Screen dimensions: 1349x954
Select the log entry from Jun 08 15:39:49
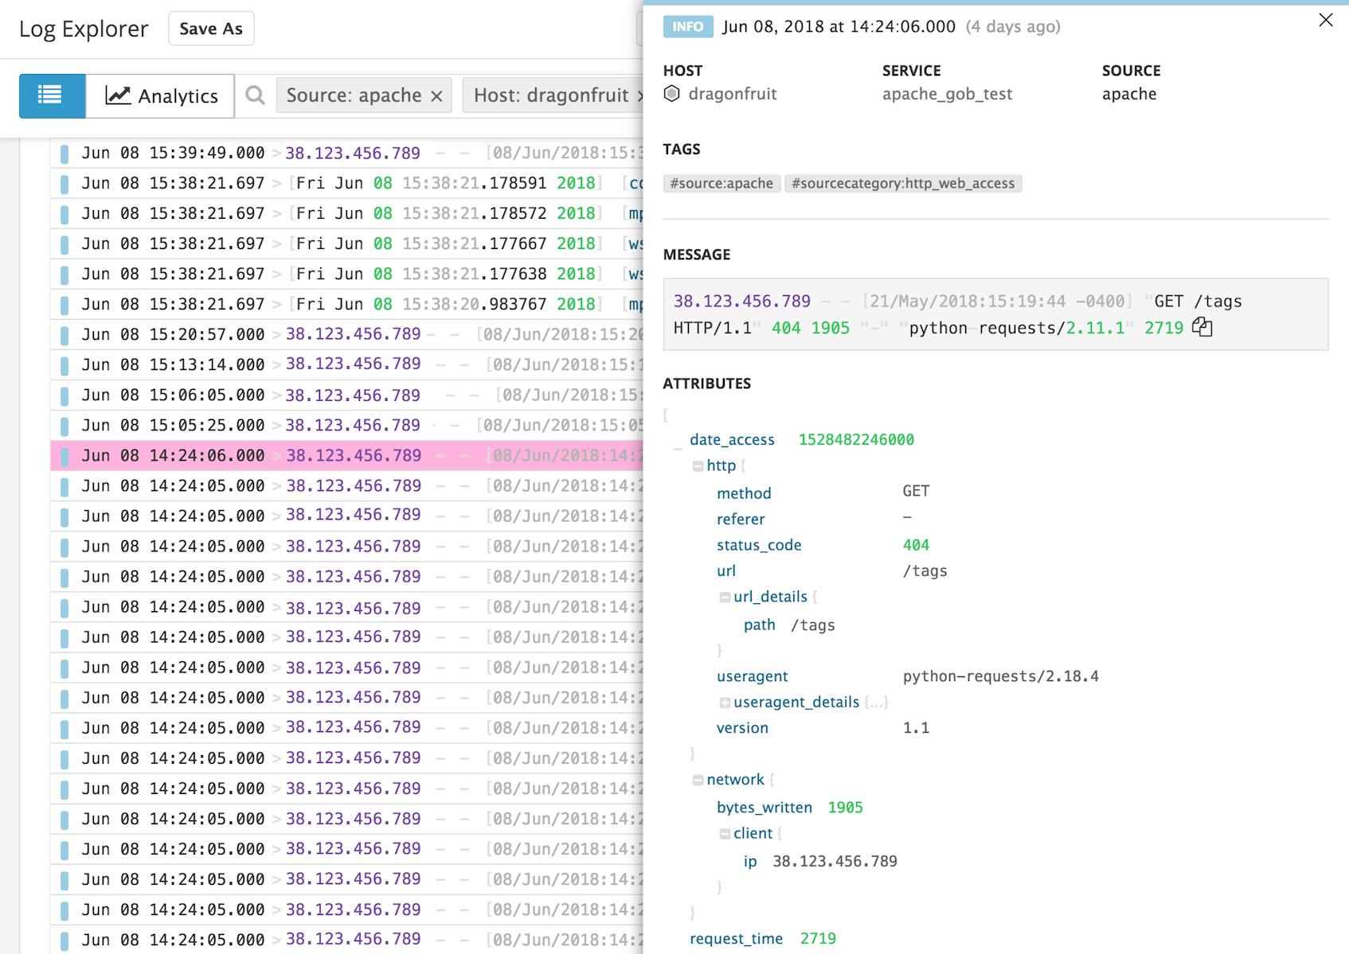[x=319, y=152]
